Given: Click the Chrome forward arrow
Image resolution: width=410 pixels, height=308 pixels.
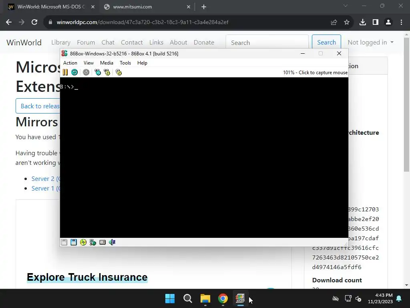Looking at the screenshot, I should [x=22, y=22].
